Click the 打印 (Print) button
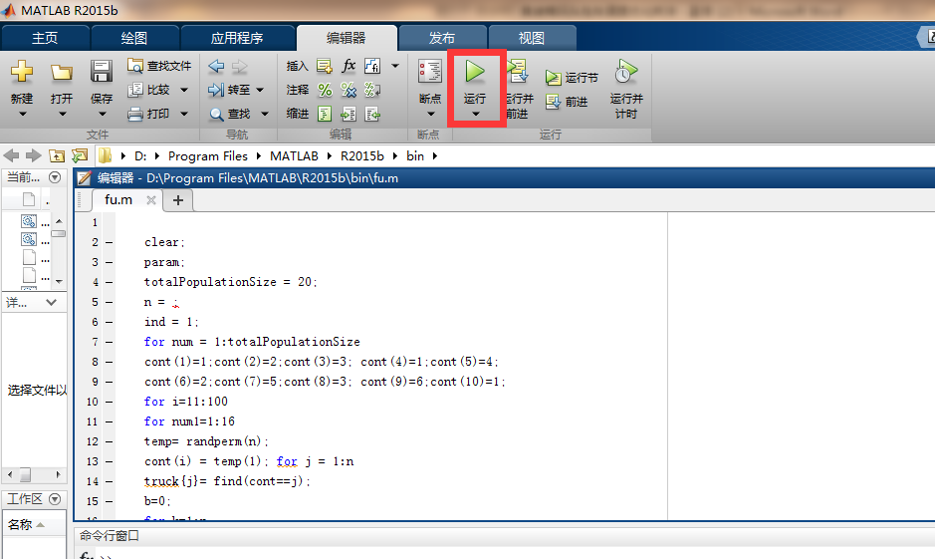 coord(149,114)
